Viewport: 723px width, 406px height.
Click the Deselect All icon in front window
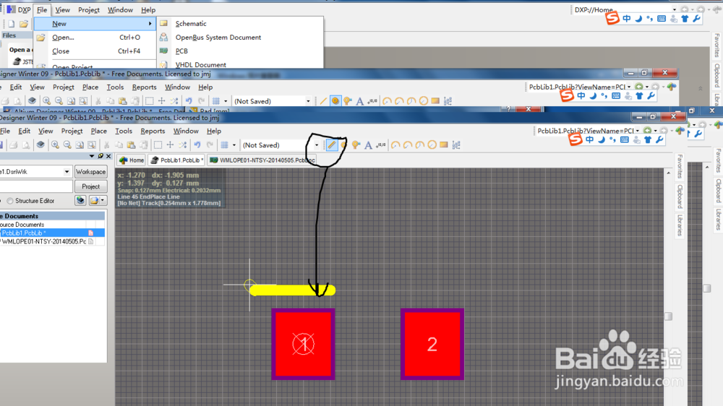[x=183, y=145]
